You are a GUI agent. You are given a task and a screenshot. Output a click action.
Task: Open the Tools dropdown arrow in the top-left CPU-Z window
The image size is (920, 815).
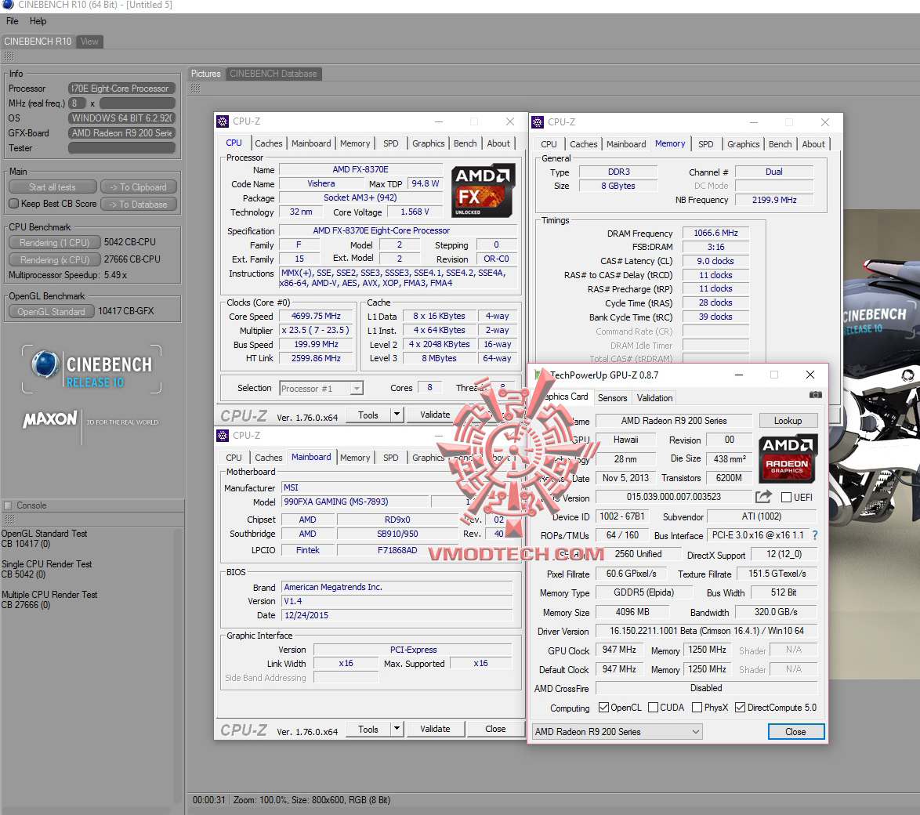(x=397, y=415)
